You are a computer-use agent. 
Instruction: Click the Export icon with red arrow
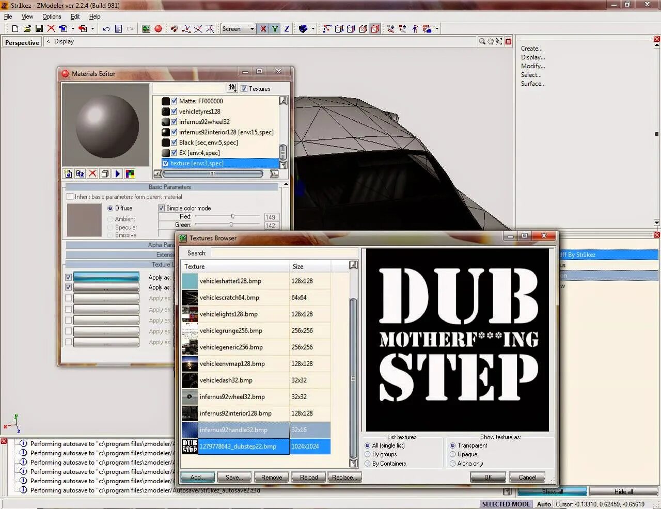click(x=83, y=29)
